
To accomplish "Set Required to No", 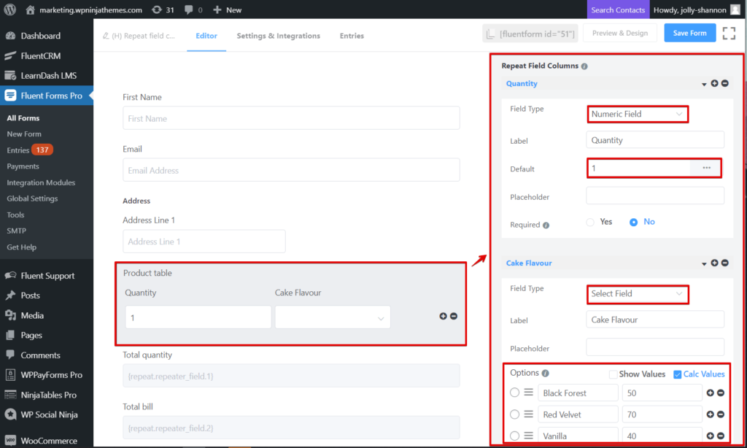I will coord(633,222).
